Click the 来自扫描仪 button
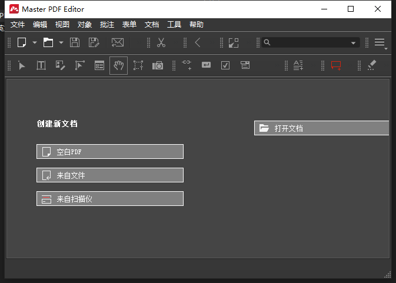 (110, 199)
